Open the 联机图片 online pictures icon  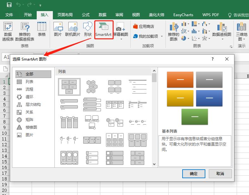point(73,29)
